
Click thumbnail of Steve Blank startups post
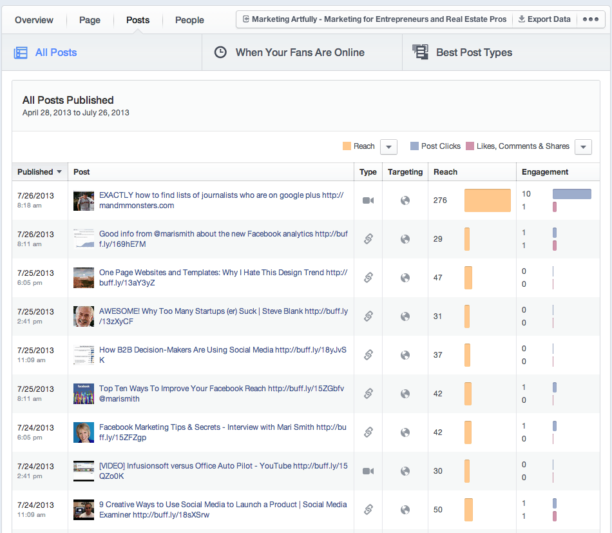pyautogui.click(x=84, y=316)
